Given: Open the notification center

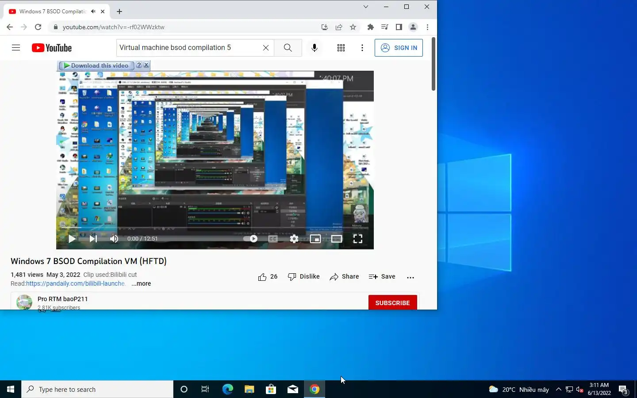Looking at the screenshot, I should tap(623, 390).
